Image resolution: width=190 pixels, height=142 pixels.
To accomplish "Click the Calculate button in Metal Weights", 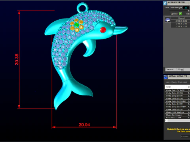I will (185, 136).
